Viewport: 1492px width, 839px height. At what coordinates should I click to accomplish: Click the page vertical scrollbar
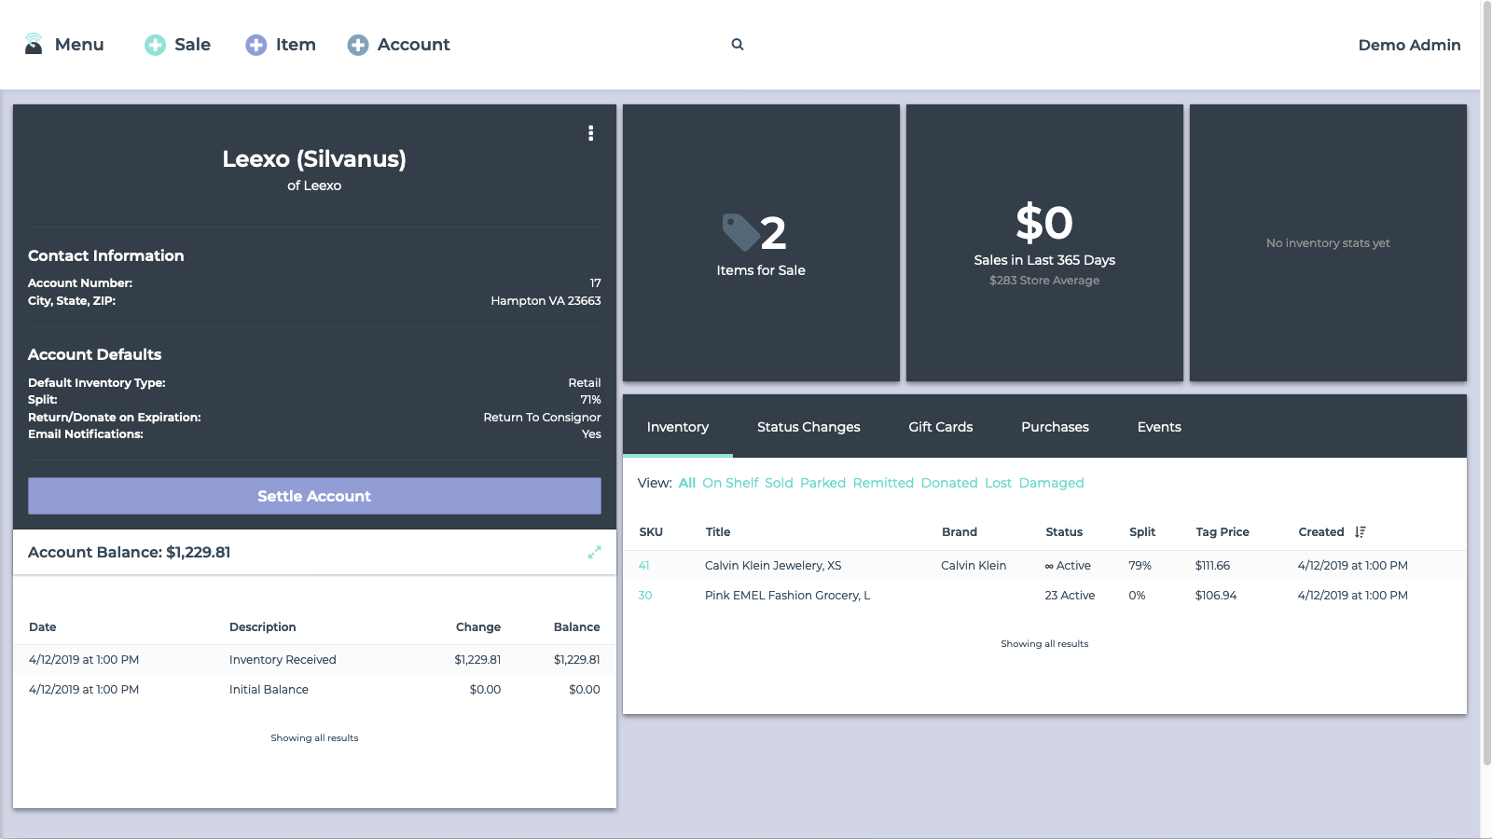1486,382
